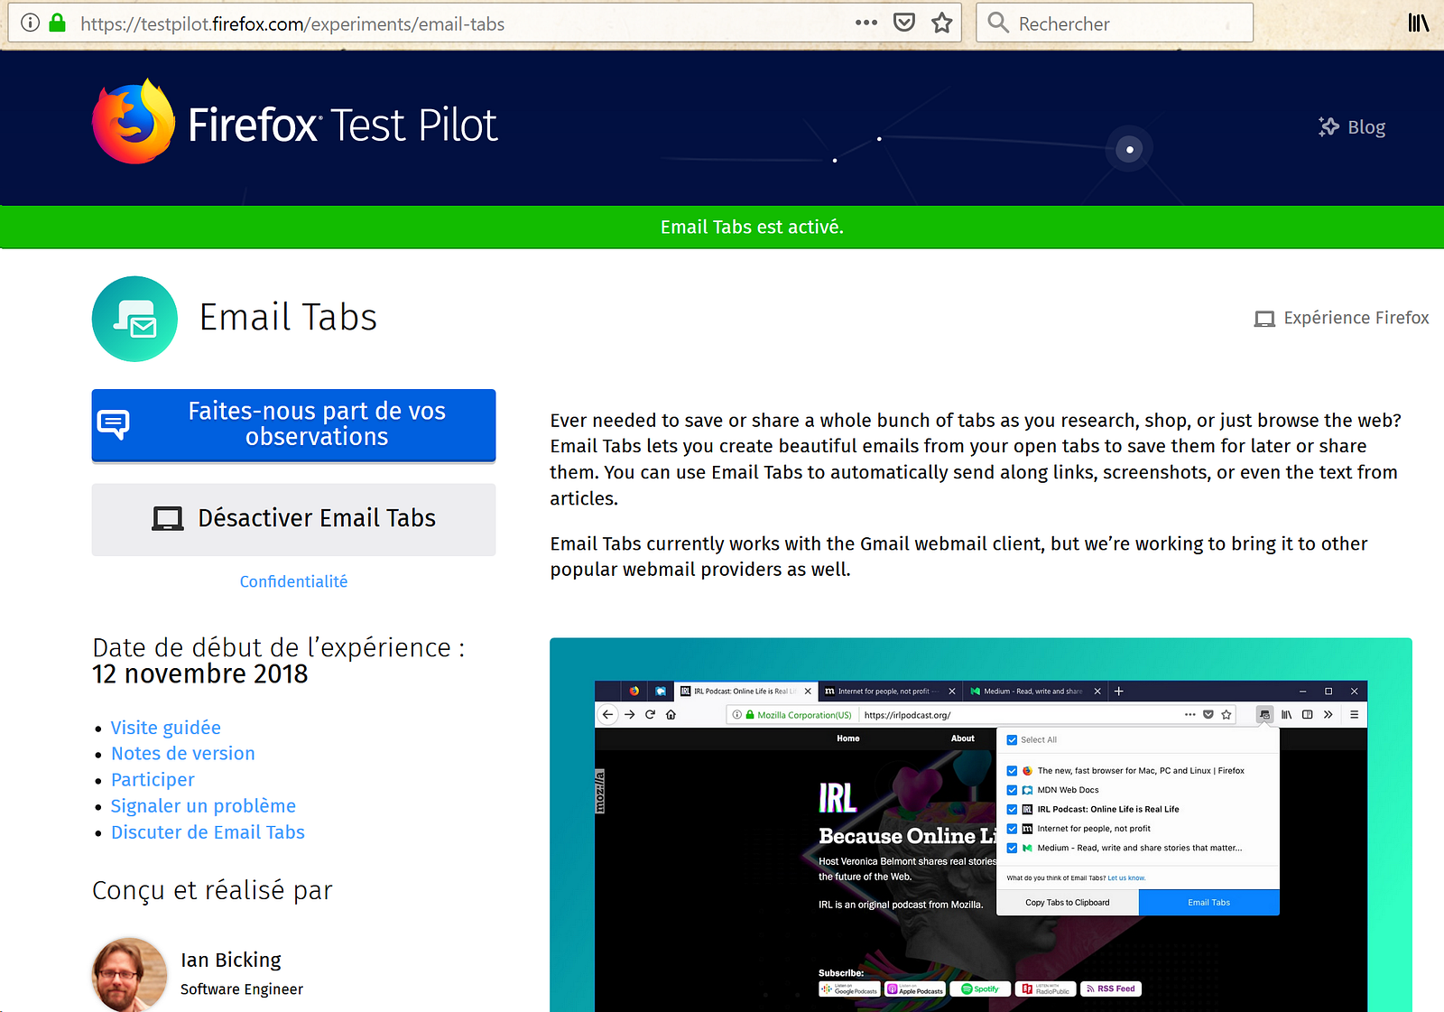Click the Blog sparkle icon
This screenshot has width=1444, height=1012.
click(1328, 127)
